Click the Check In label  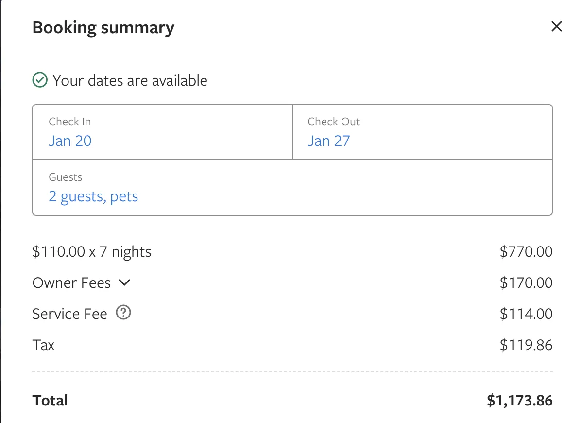(69, 122)
